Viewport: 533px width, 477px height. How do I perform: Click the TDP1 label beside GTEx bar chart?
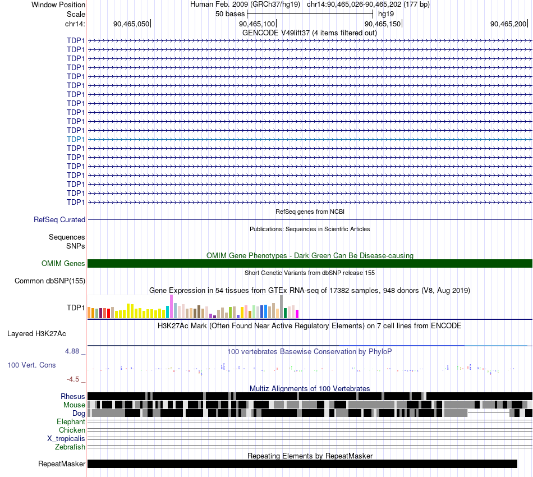point(76,308)
